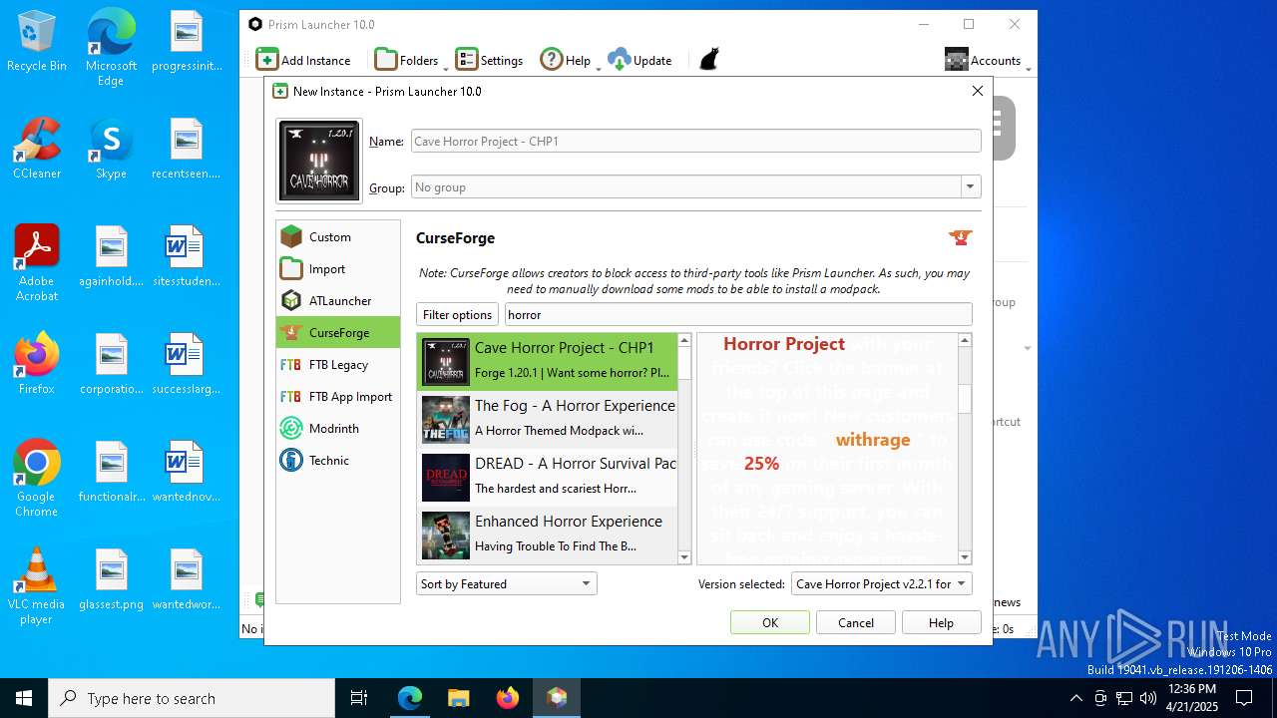Select the CCleaner desktop icon

(37, 149)
